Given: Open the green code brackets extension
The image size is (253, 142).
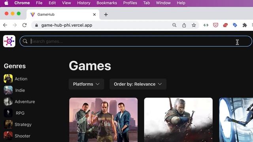Looking at the screenshot, I should point(206,25).
